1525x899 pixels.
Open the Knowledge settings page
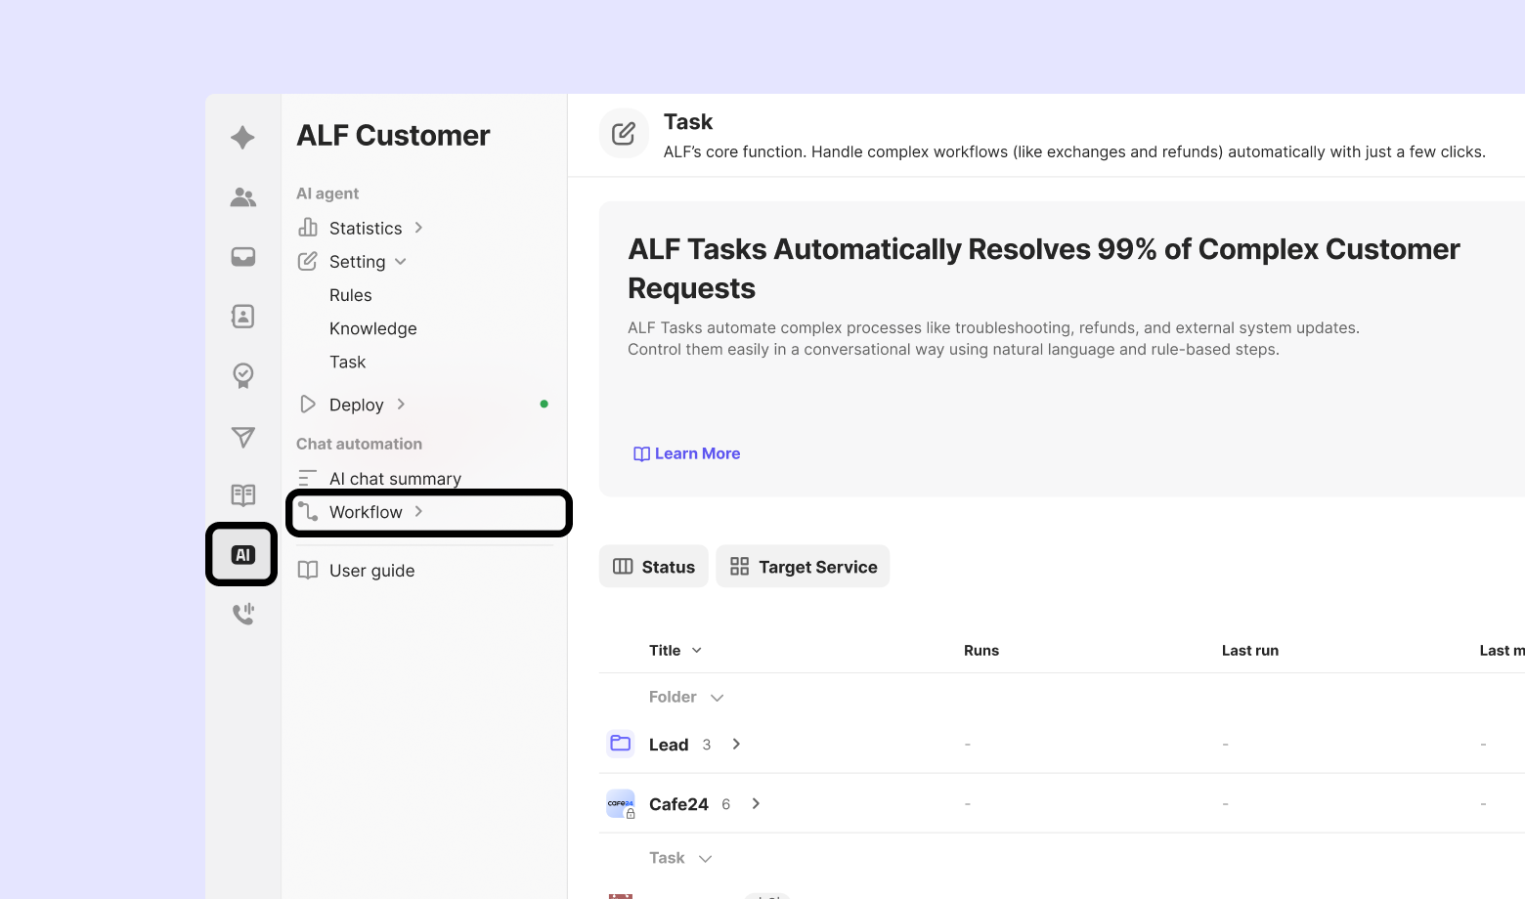tap(372, 328)
